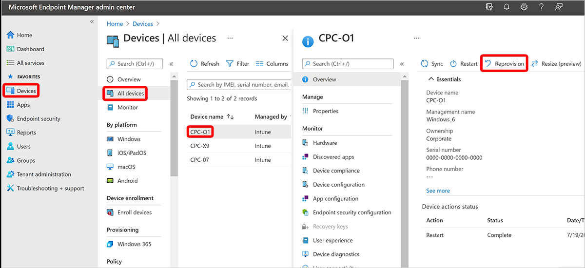Open Apps in the left navigation
This screenshot has height=268, width=585.
[19, 105]
